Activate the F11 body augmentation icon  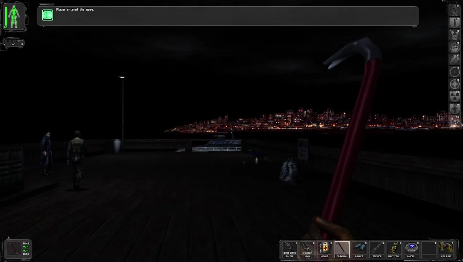click(455, 109)
